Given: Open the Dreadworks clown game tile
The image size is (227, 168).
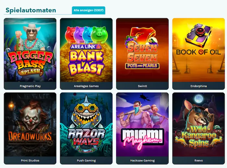Looking at the screenshot, I should click(30, 124).
